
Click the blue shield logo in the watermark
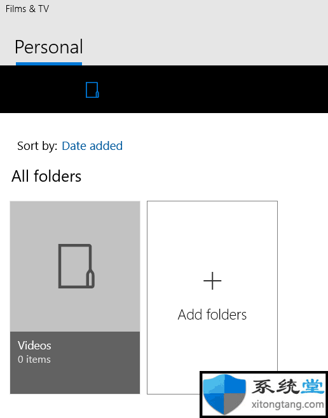tap(224, 394)
